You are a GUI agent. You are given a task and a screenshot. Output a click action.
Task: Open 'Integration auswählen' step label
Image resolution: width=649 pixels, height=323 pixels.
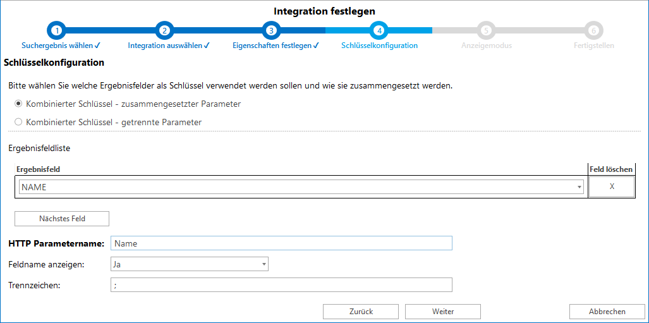[x=168, y=46]
